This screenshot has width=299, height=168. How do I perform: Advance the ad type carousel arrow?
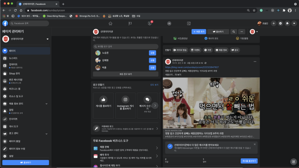(155, 106)
